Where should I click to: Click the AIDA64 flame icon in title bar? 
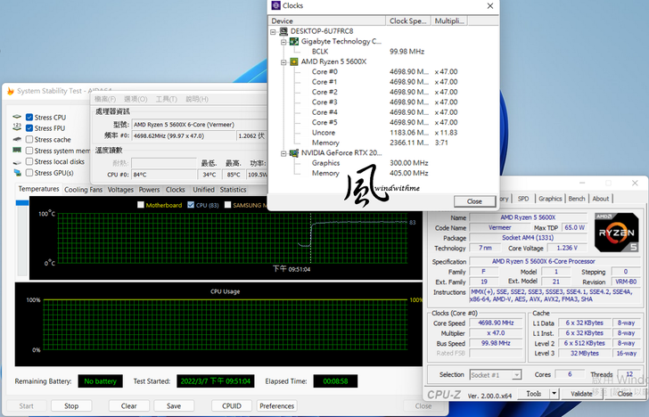point(9,91)
